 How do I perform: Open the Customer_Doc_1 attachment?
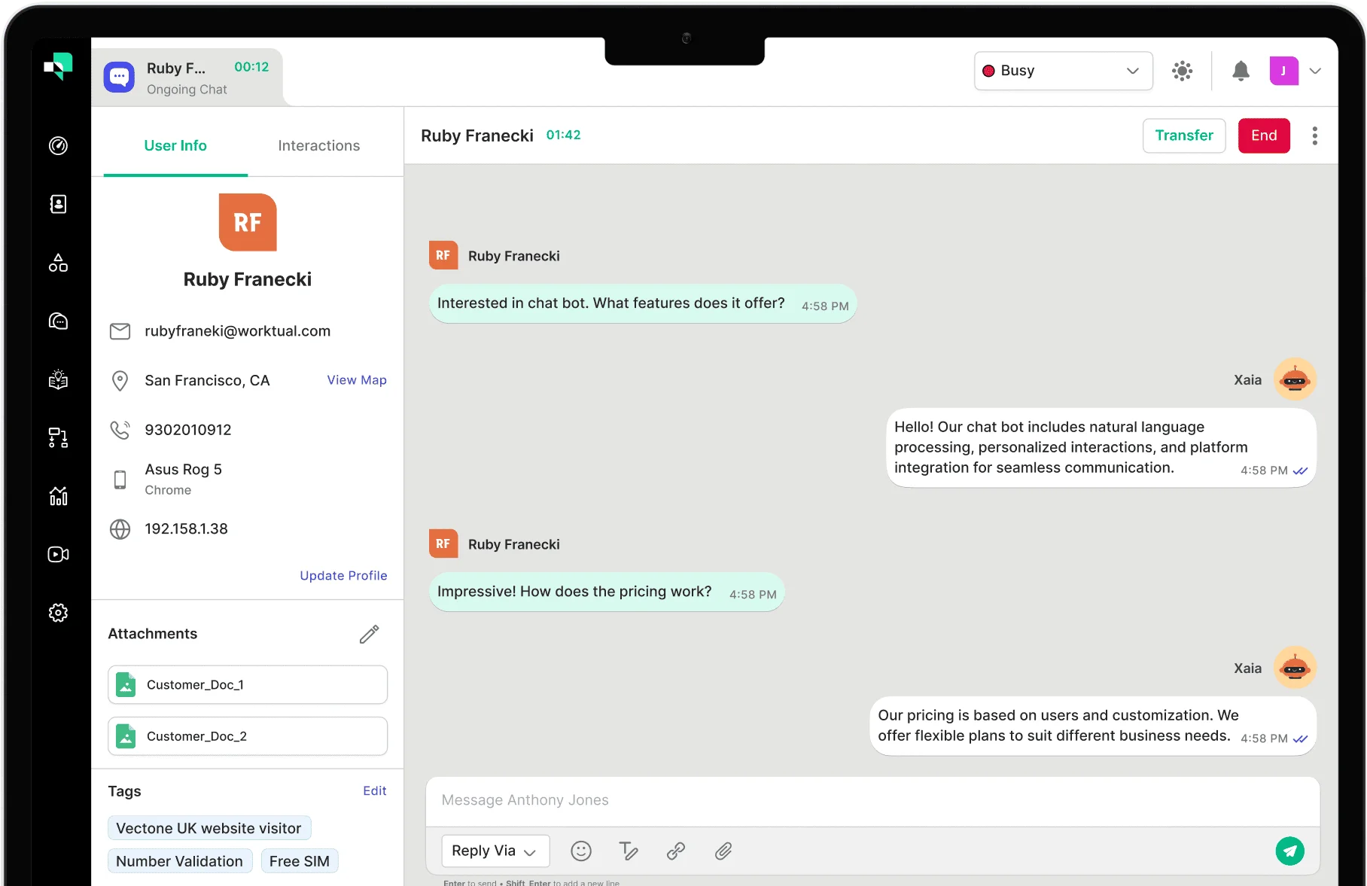(248, 685)
